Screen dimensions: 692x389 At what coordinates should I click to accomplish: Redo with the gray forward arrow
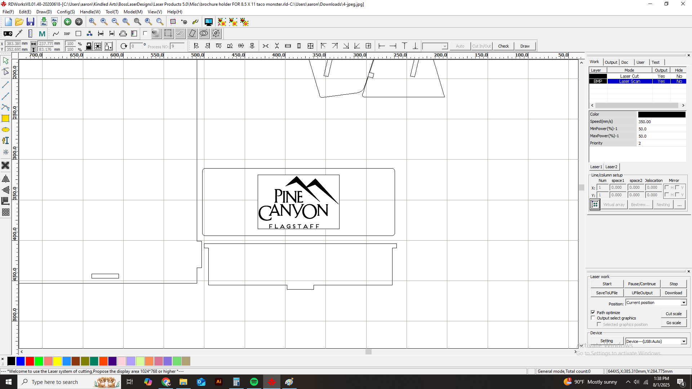coord(79,22)
